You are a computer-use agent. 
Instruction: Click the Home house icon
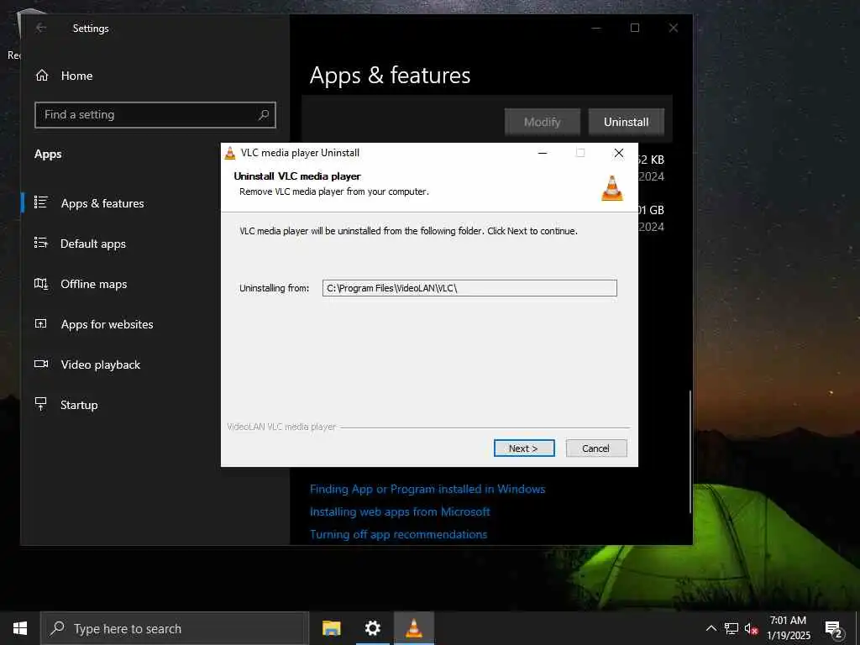coord(42,75)
